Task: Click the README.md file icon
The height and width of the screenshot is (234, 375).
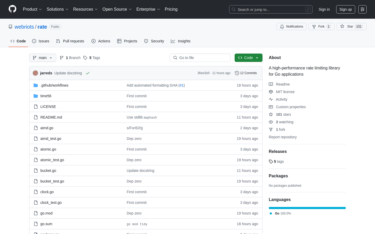Action: pos(36,117)
